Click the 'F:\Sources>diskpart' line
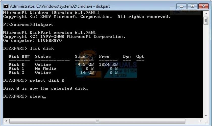The height and width of the screenshot is (126, 212). (28, 25)
